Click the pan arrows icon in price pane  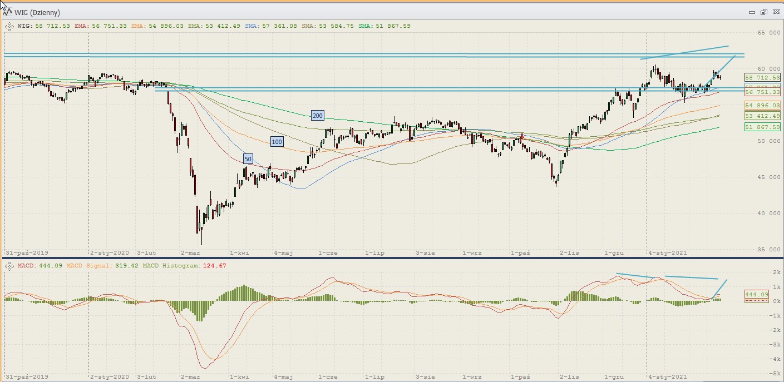[9, 26]
